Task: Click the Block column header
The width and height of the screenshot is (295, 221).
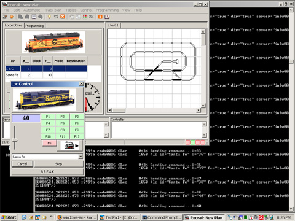Action: point(37,61)
